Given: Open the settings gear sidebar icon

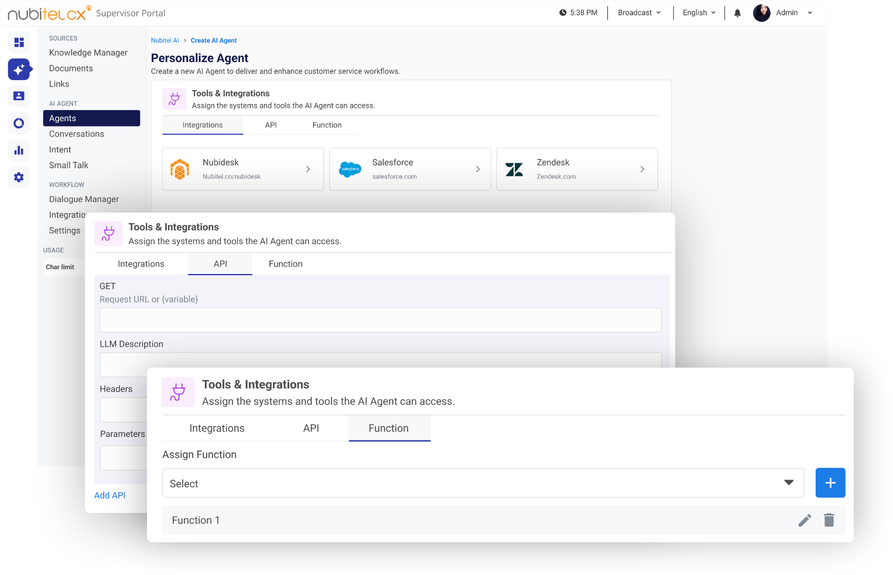Looking at the screenshot, I should coord(19,177).
